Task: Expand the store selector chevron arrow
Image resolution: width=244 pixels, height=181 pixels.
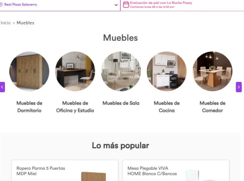Action: [x=116, y=5]
